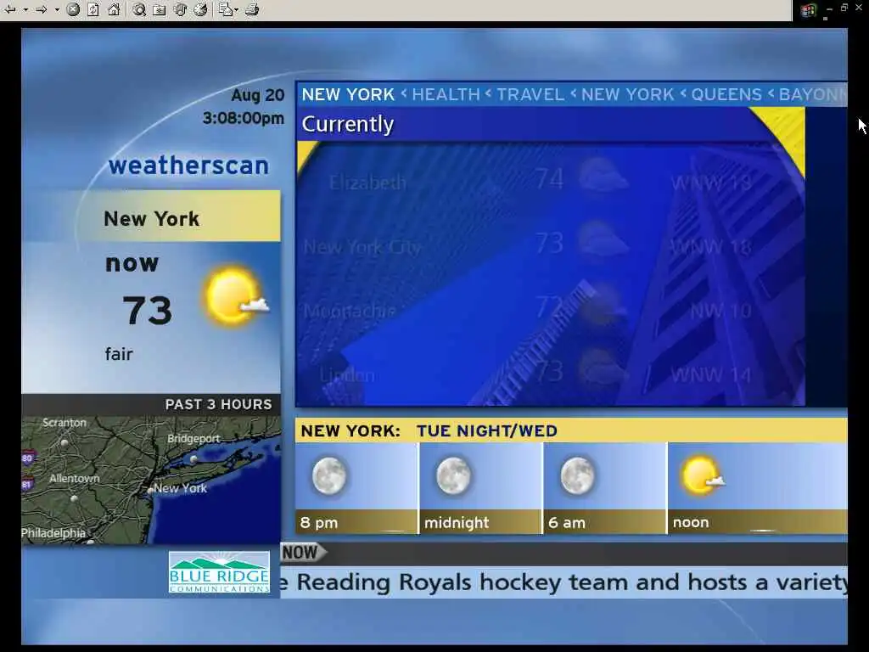Click the Mail toolbar icon
The image size is (869, 652).
click(225, 9)
